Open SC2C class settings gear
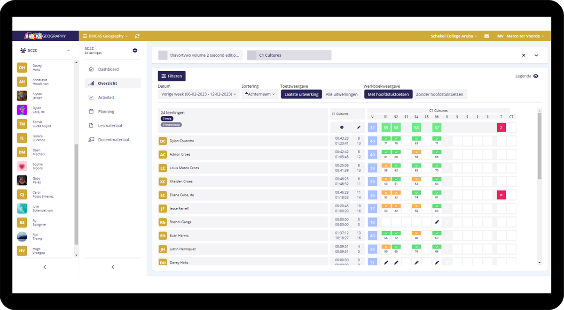564x310 pixels. point(135,51)
